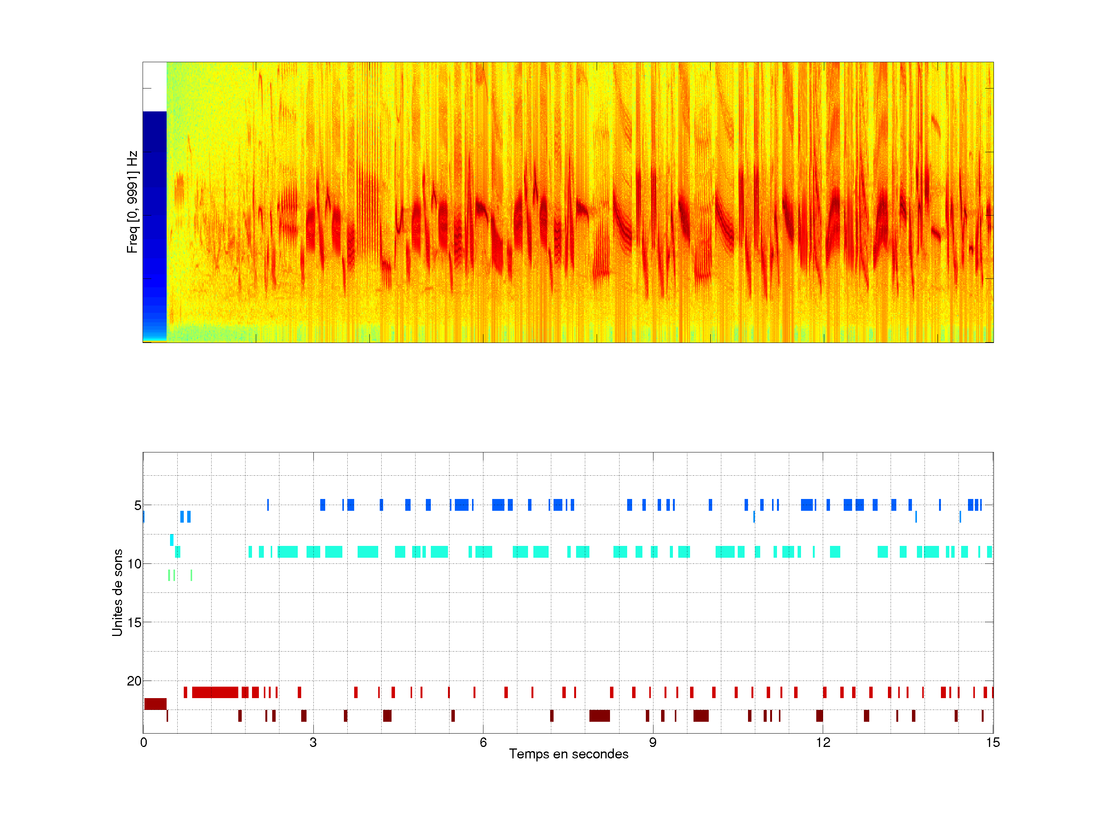Screen dimensions: 1098x824
Task: Click the final x-axis tick label 15
Action: (x=992, y=742)
